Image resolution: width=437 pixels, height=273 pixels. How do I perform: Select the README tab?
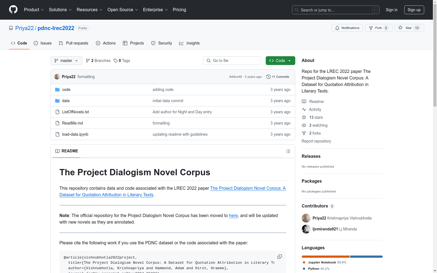(67, 151)
